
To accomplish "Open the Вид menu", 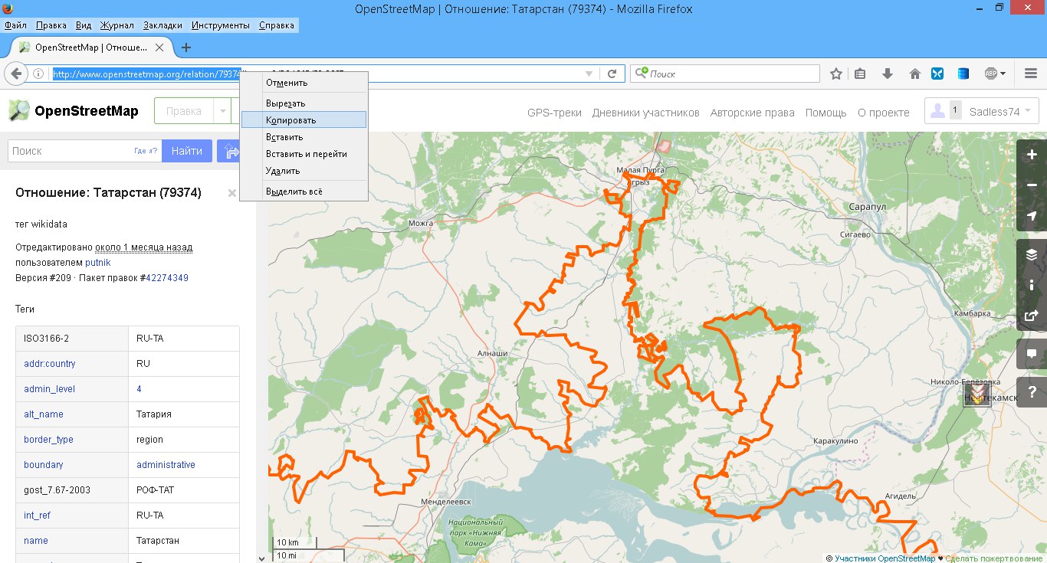I will (x=84, y=25).
